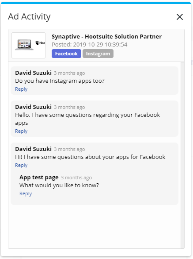Open David Suzuki's name on Instagram apps comment
This screenshot has width=193, height=259.
[x=33, y=73]
